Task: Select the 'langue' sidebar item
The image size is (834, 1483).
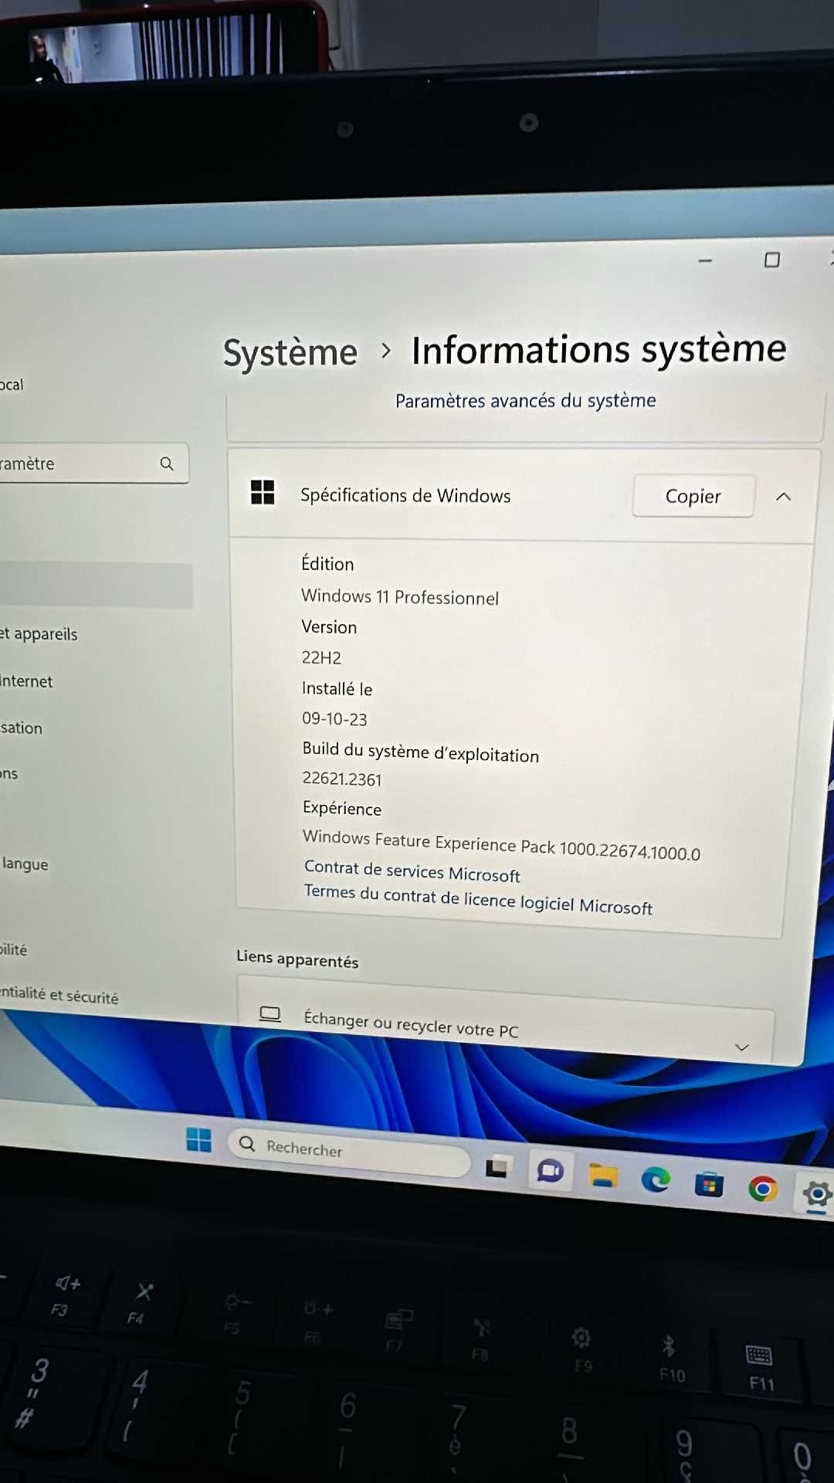Action: point(25,864)
